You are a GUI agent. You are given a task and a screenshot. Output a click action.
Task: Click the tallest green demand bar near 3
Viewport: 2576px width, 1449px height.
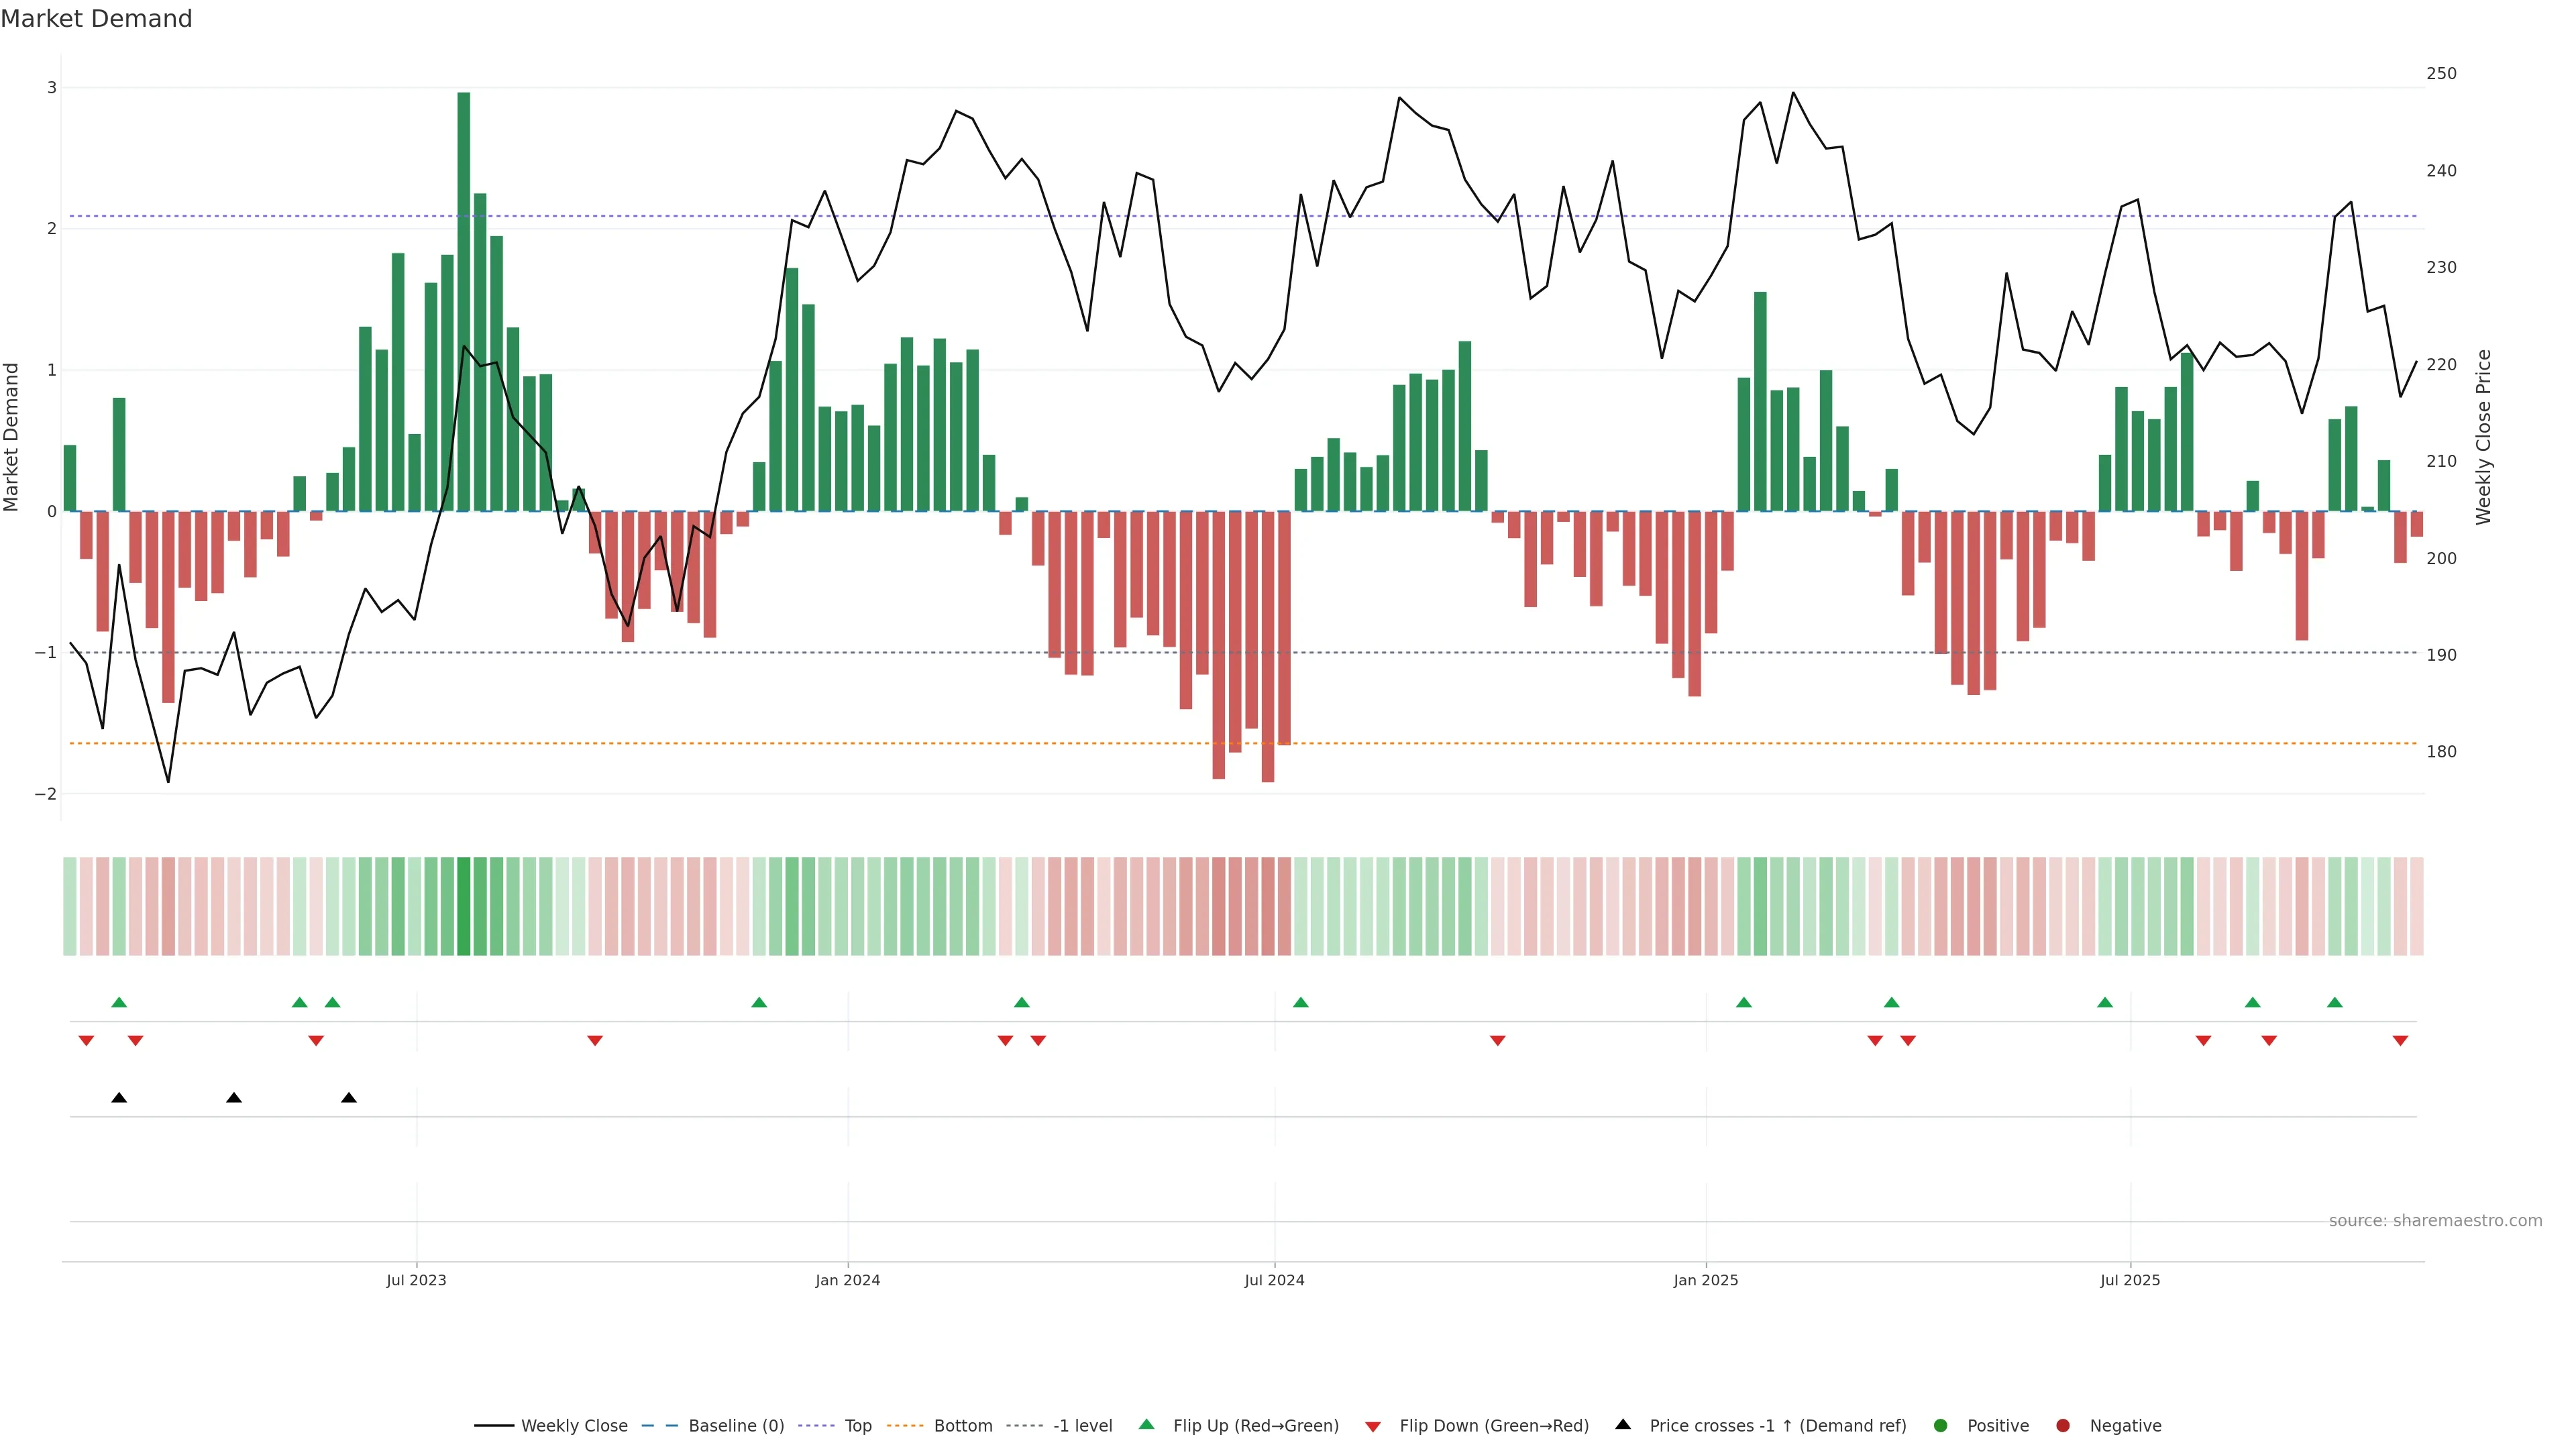463,300
